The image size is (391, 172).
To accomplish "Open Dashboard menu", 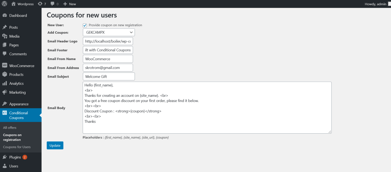I will tap(18, 15).
